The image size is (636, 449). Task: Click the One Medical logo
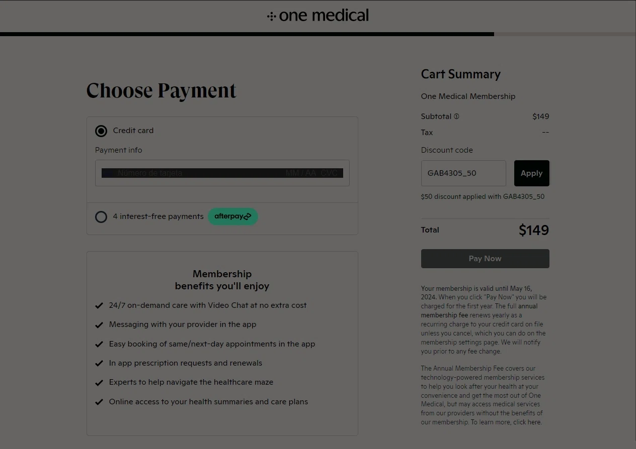click(x=318, y=16)
